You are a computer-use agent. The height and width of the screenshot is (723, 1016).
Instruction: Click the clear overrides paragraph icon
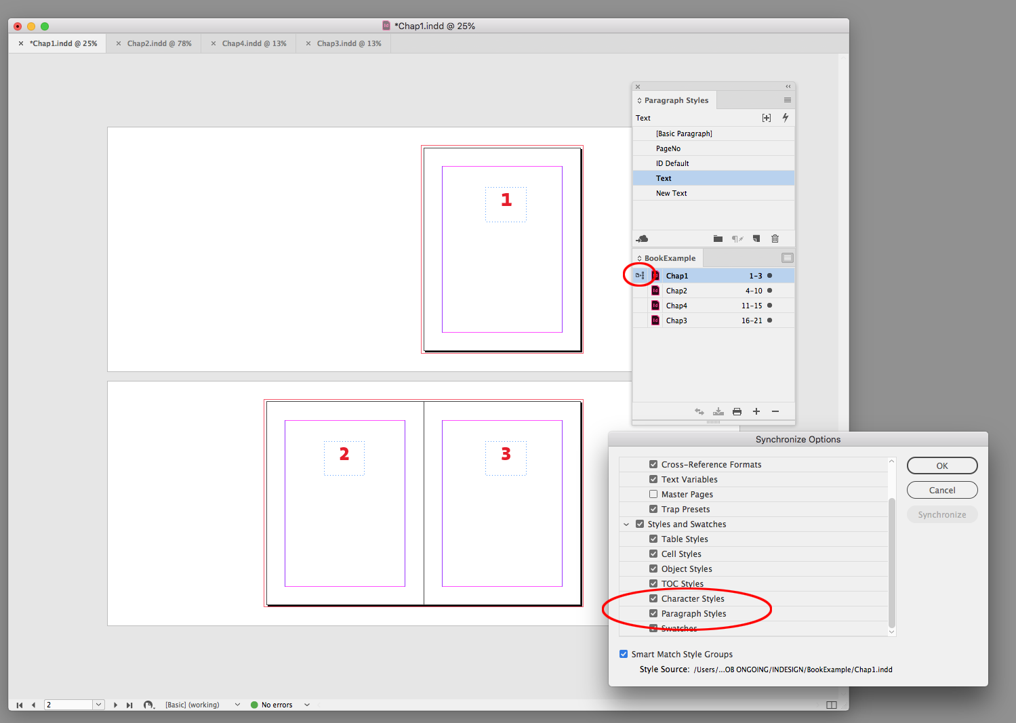tap(737, 239)
